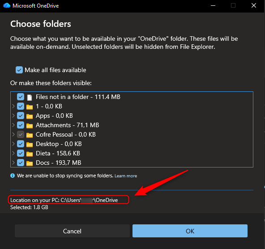Expand the folder named 1

(x=13, y=106)
